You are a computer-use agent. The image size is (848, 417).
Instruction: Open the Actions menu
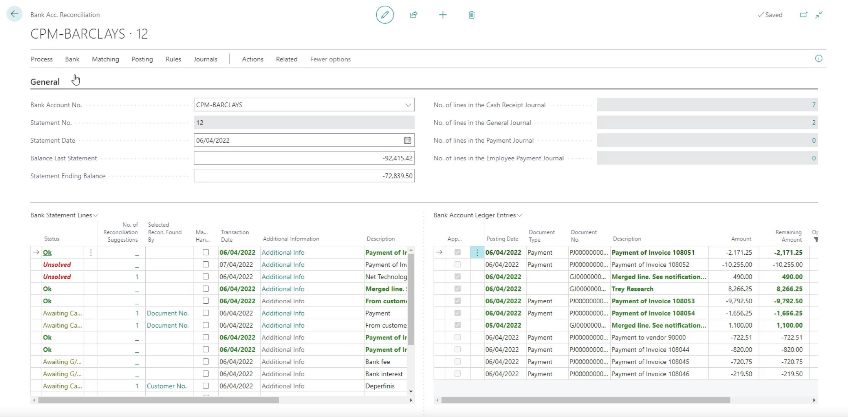coord(252,59)
